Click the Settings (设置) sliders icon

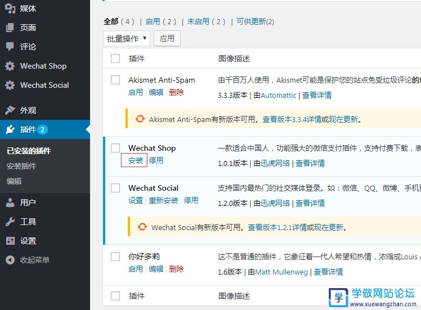(x=10, y=241)
